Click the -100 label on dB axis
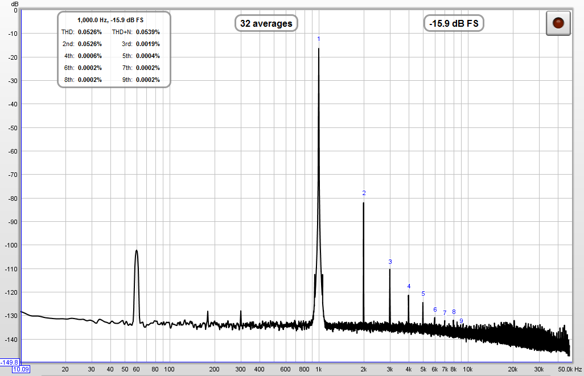This screenshot has height=376, width=584. click(x=11, y=245)
